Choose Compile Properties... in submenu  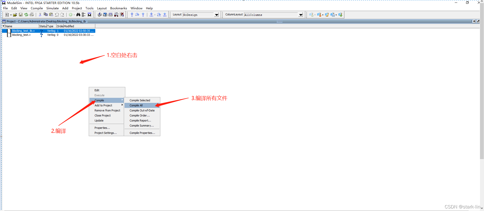(x=142, y=133)
